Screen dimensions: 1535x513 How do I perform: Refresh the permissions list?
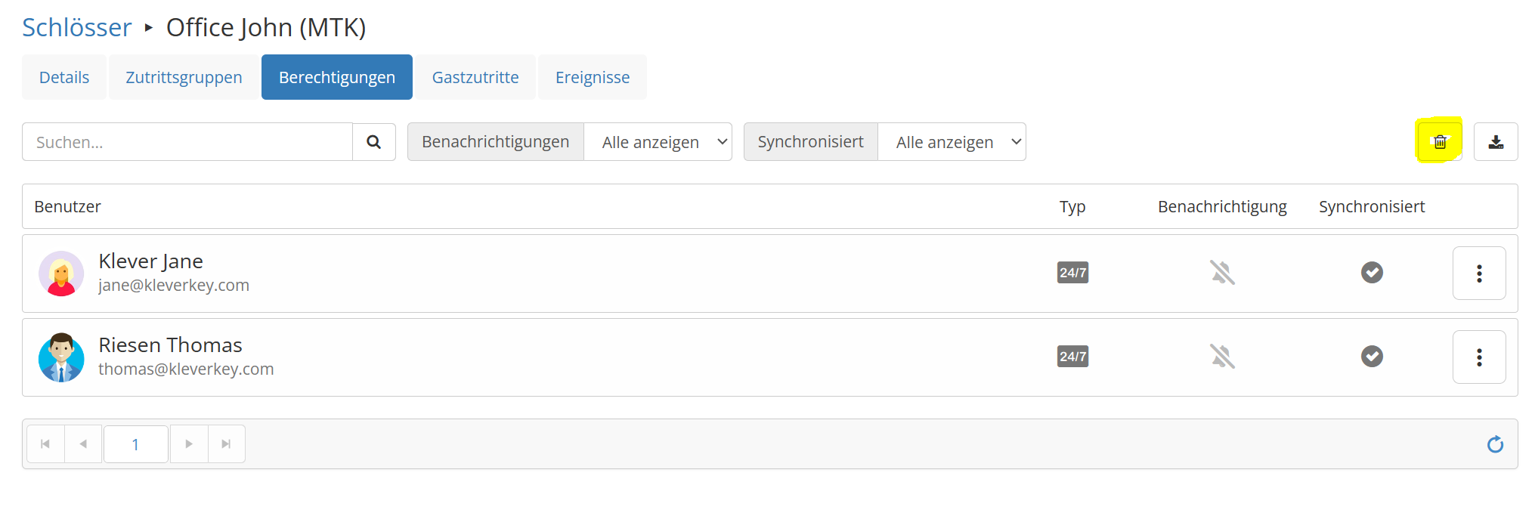coord(1495,444)
